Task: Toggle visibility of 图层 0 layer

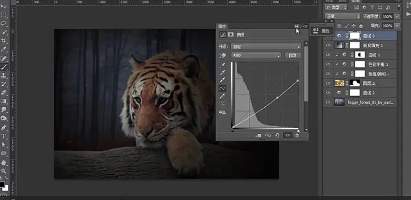Action: (x=328, y=83)
